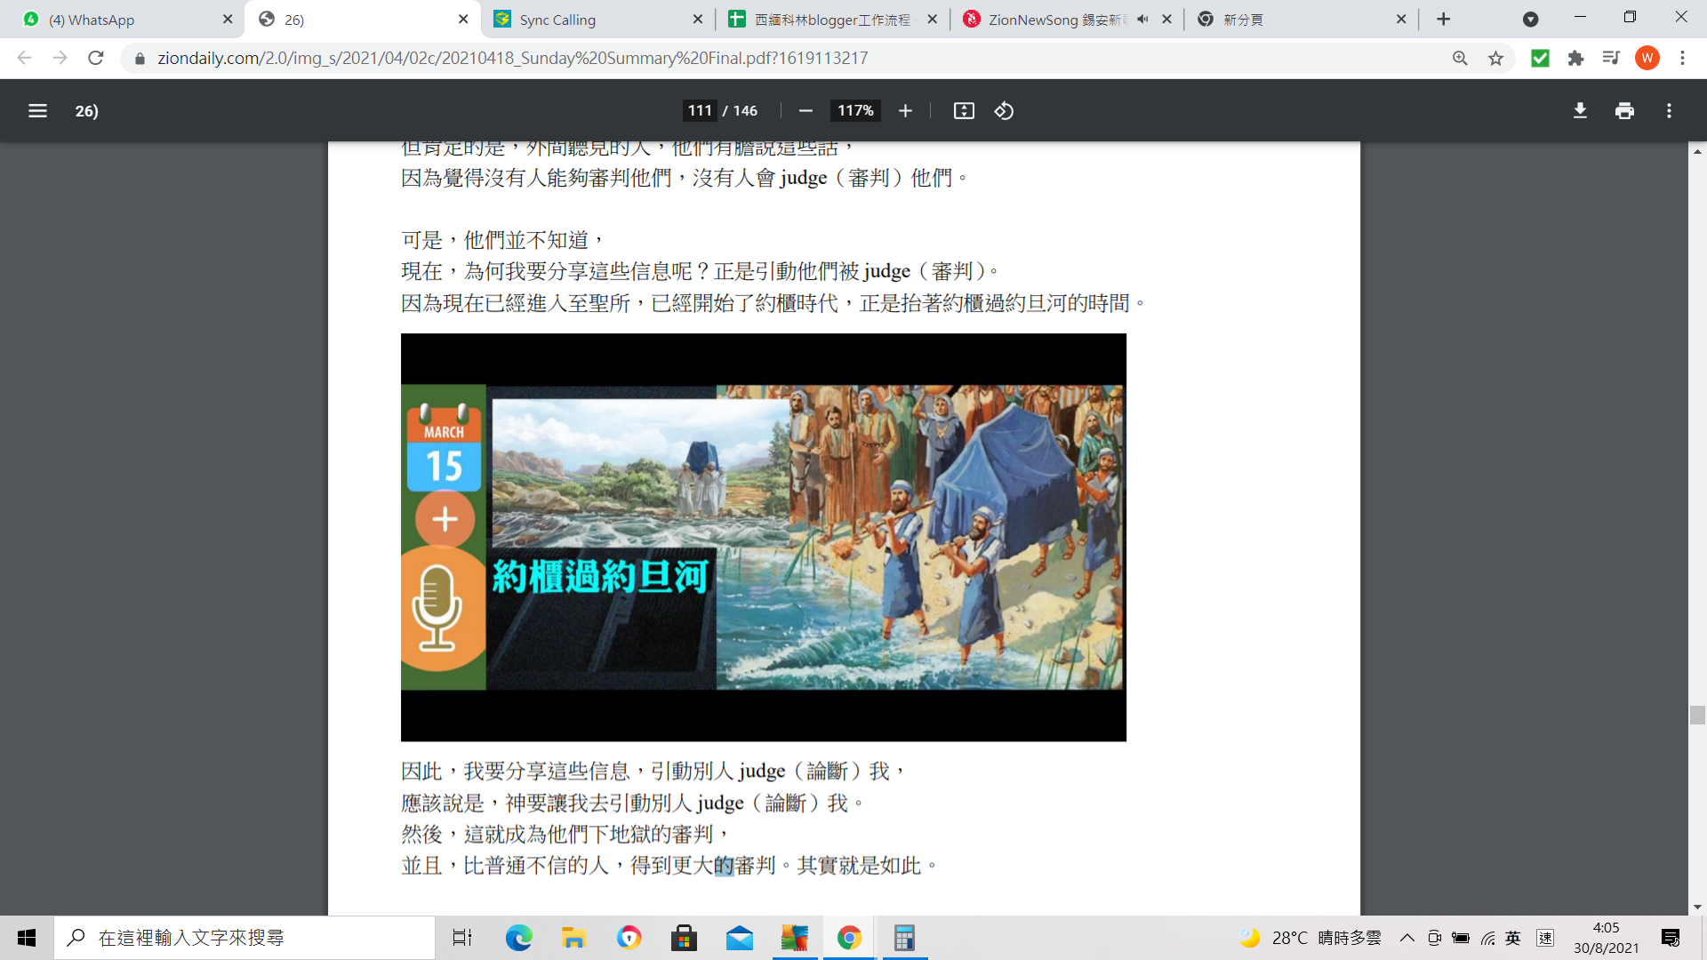The width and height of the screenshot is (1707, 960).
Task: Go back to previous page in browser
Action: [x=25, y=58]
